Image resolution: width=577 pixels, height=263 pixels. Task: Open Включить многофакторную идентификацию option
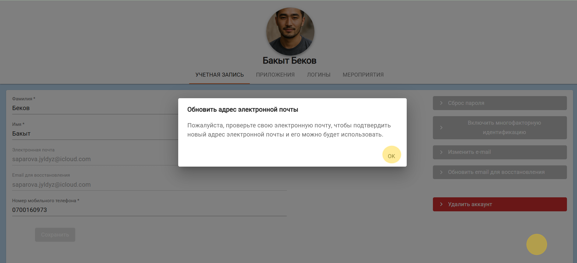coord(500,128)
